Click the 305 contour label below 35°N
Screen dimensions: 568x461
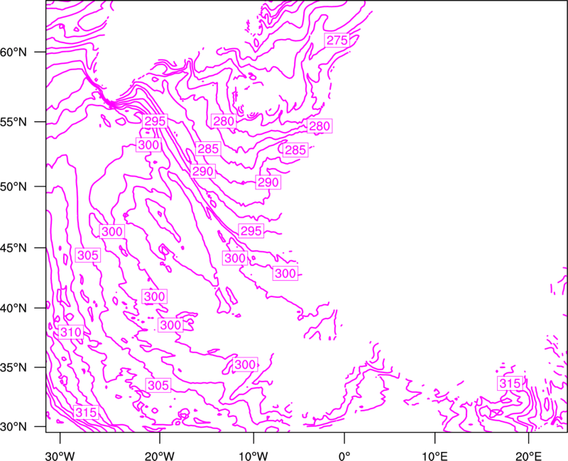[x=158, y=385]
